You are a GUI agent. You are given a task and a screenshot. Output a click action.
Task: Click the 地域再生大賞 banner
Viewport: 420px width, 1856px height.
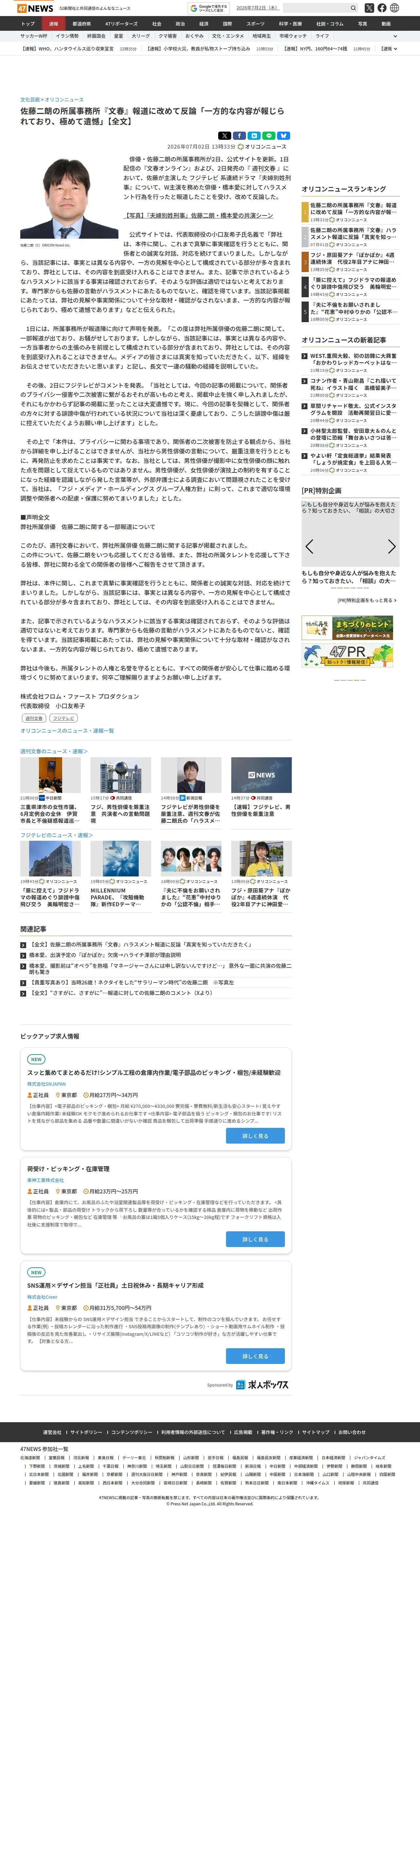pyautogui.click(x=347, y=628)
